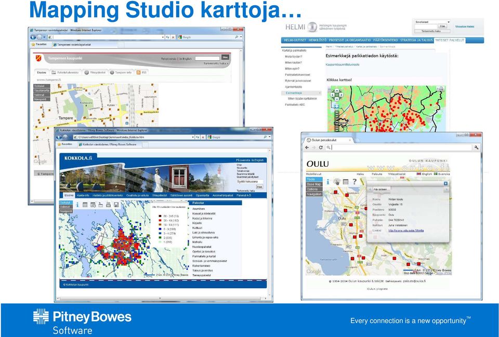Click the address bar in the Oulu Chrome window

[399, 147]
